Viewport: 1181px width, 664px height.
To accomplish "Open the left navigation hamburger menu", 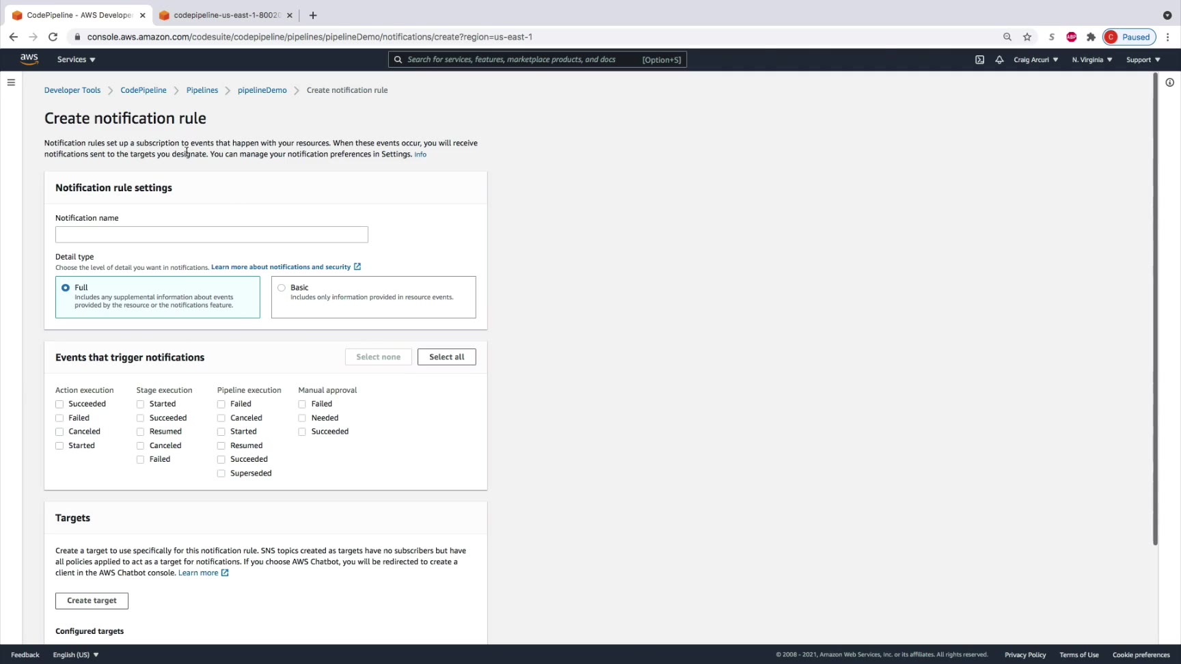I will (11, 83).
